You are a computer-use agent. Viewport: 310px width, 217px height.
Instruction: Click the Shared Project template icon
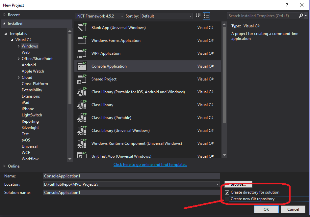[x=82, y=79]
